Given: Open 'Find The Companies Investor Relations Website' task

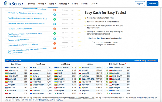Looking at the screenshot, I should click(x=26, y=23).
